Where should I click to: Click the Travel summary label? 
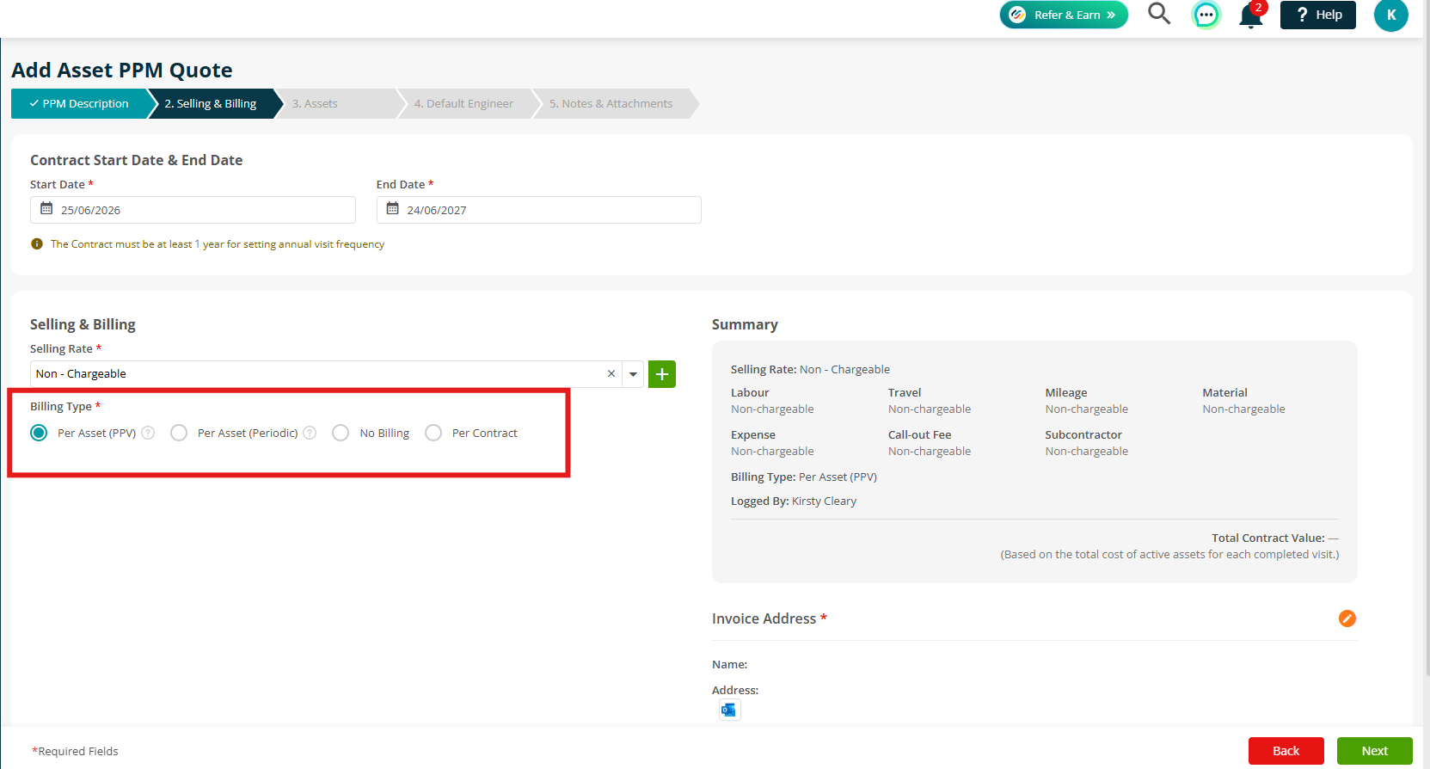tap(905, 392)
